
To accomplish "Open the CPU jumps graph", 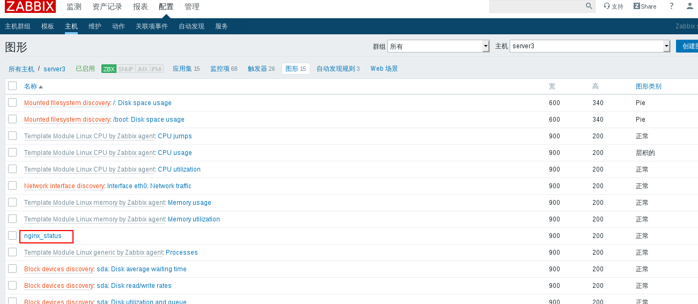I will point(175,136).
